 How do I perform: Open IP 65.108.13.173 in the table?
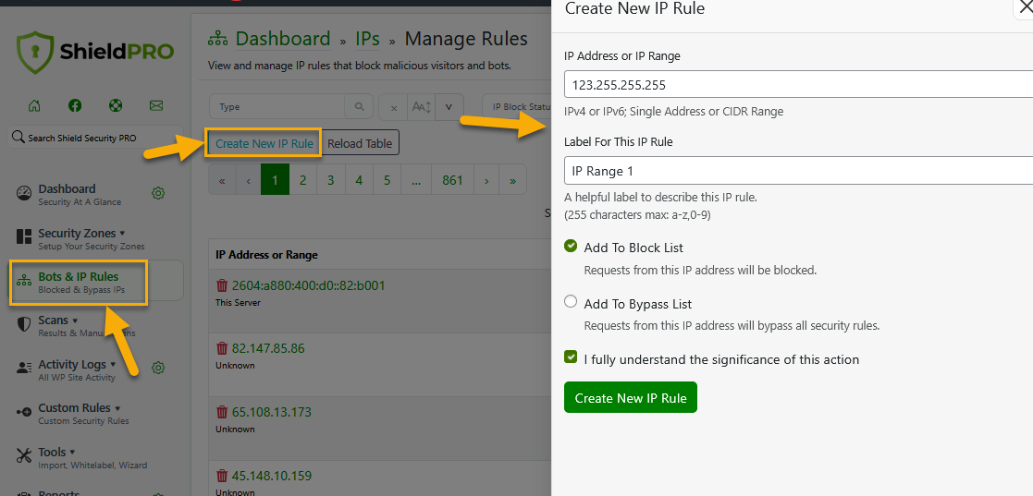point(271,412)
